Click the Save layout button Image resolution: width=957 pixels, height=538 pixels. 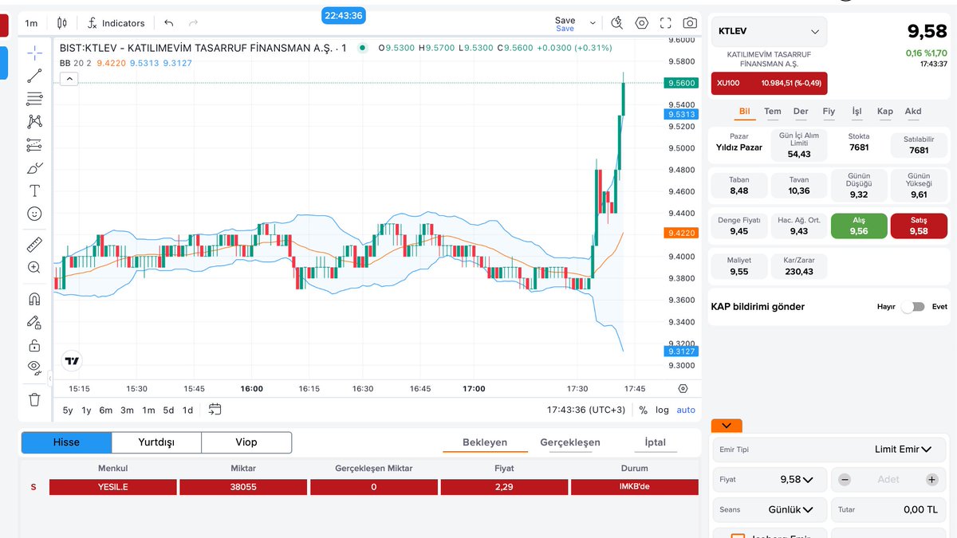click(x=565, y=23)
